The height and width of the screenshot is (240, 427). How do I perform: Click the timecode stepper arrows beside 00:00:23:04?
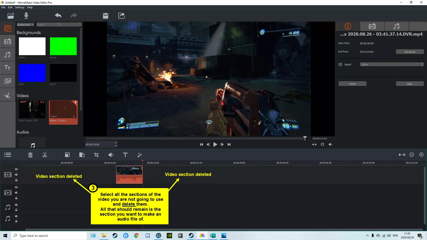pyautogui.click(x=116, y=144)
